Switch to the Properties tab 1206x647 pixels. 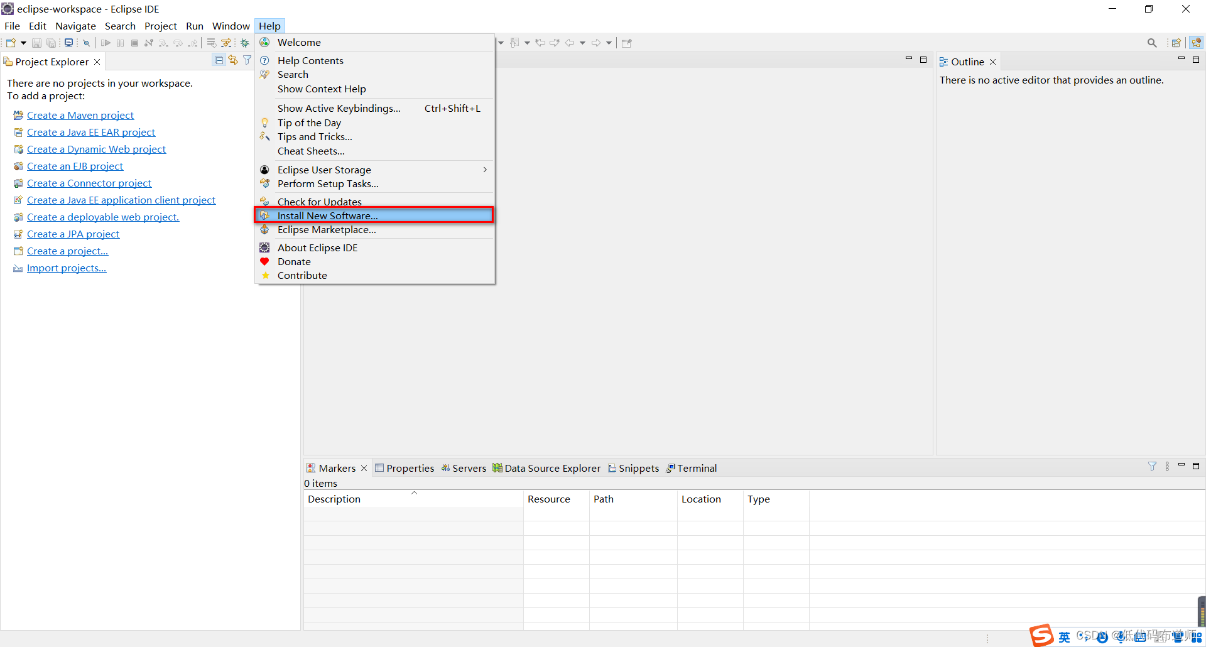pyautogui.click(x=405, y=468)
